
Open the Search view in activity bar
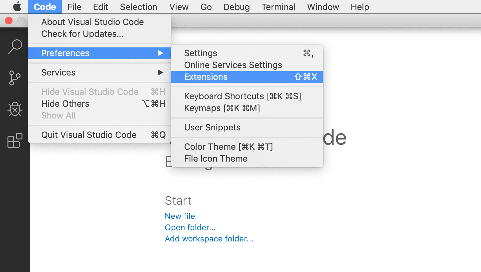(15, 47)
